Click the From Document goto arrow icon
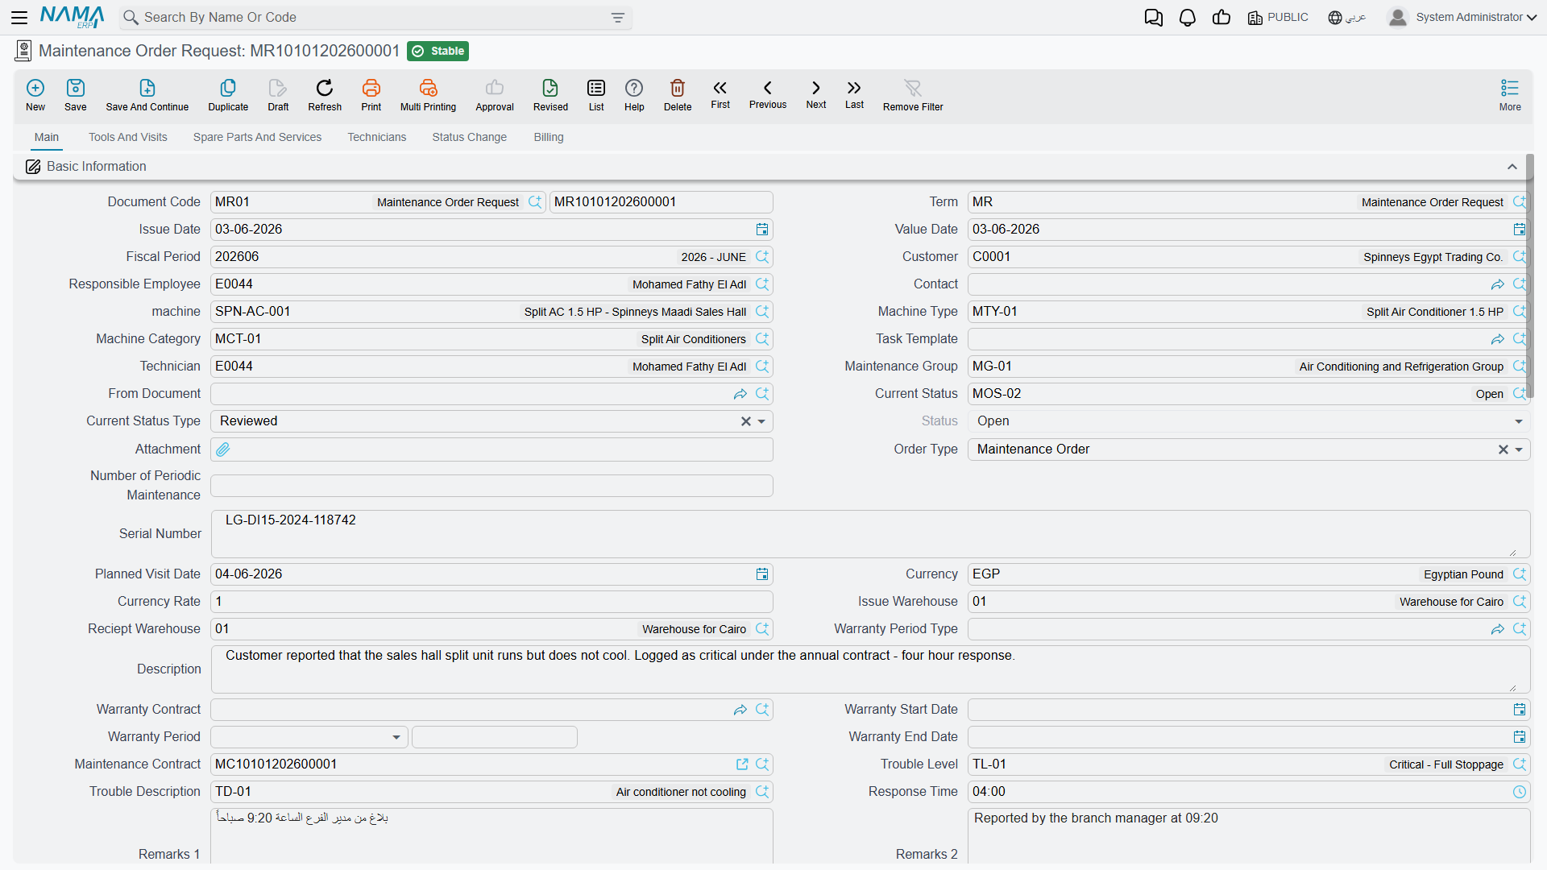The height and width of the screenshot is (870, 1547). coord(740,394)
